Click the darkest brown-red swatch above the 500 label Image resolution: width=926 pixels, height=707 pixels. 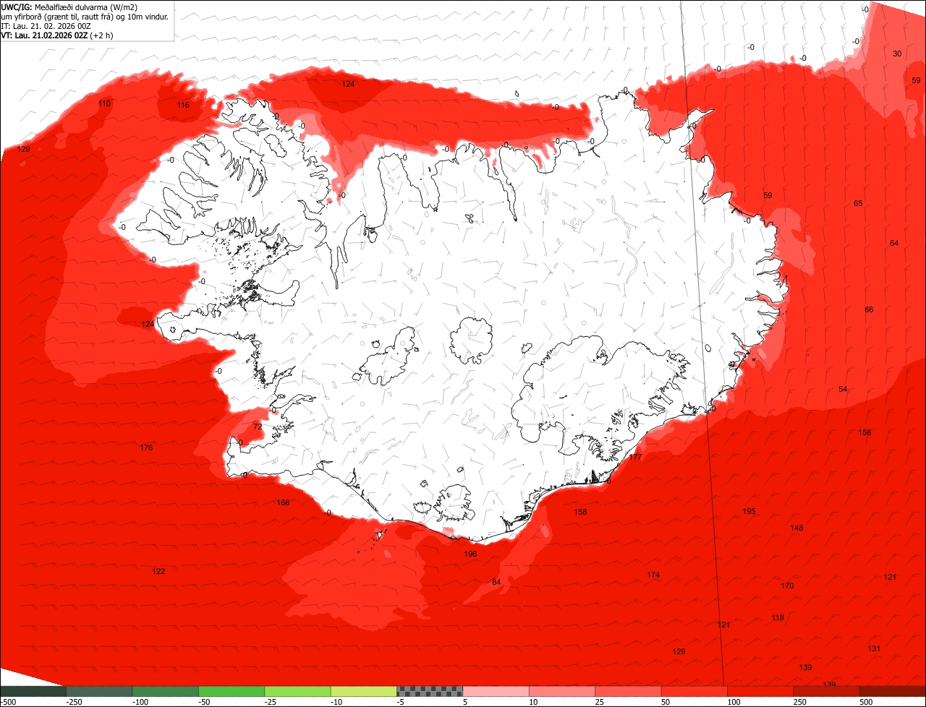892,691
